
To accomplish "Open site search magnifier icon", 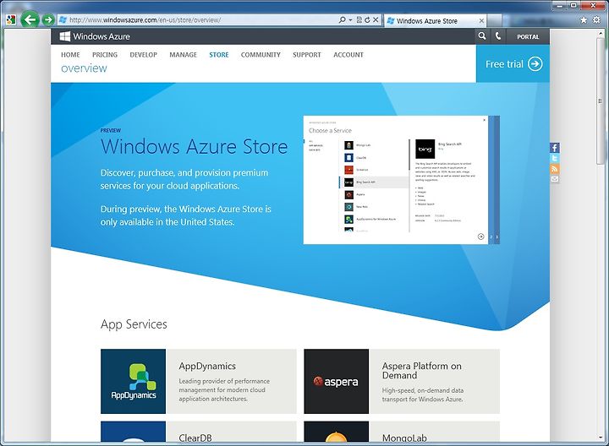I will point(482,36).
